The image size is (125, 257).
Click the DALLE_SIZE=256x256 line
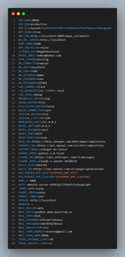[33, 165]
